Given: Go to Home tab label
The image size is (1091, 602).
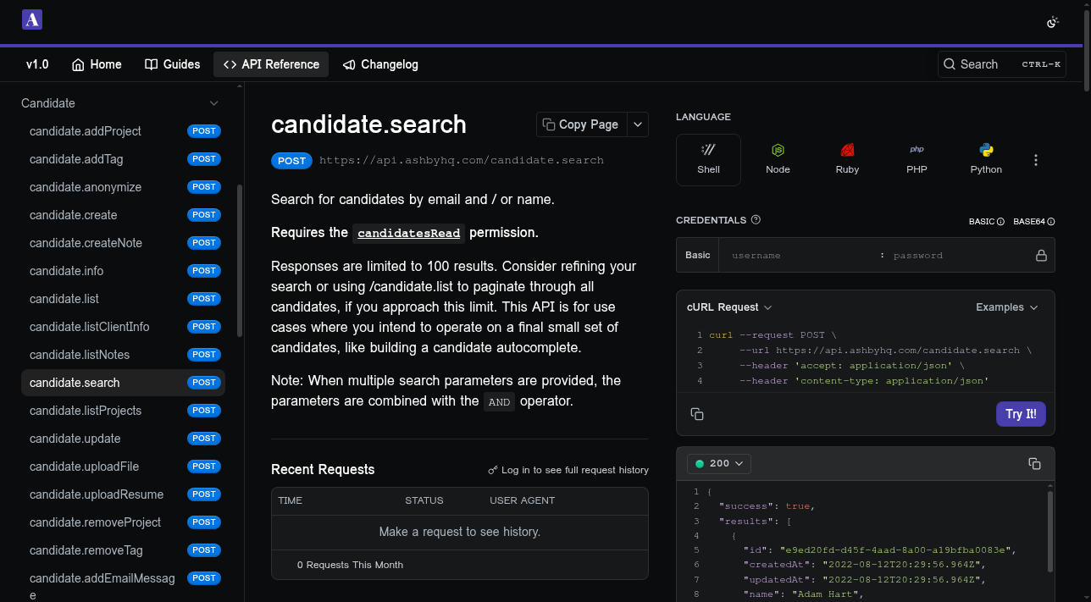Looking at the screenshot, I should click(106, 64).
